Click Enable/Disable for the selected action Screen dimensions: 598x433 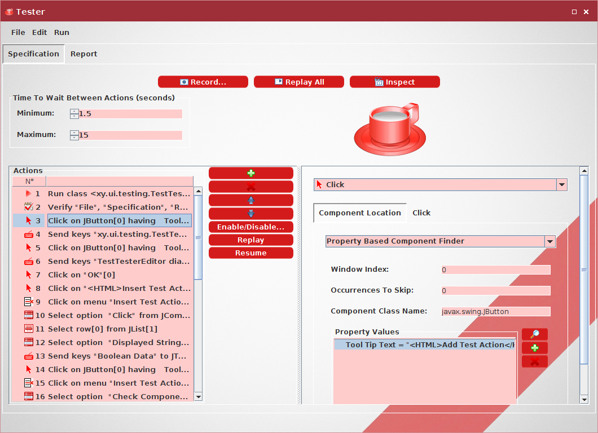[x=250, y=227]
